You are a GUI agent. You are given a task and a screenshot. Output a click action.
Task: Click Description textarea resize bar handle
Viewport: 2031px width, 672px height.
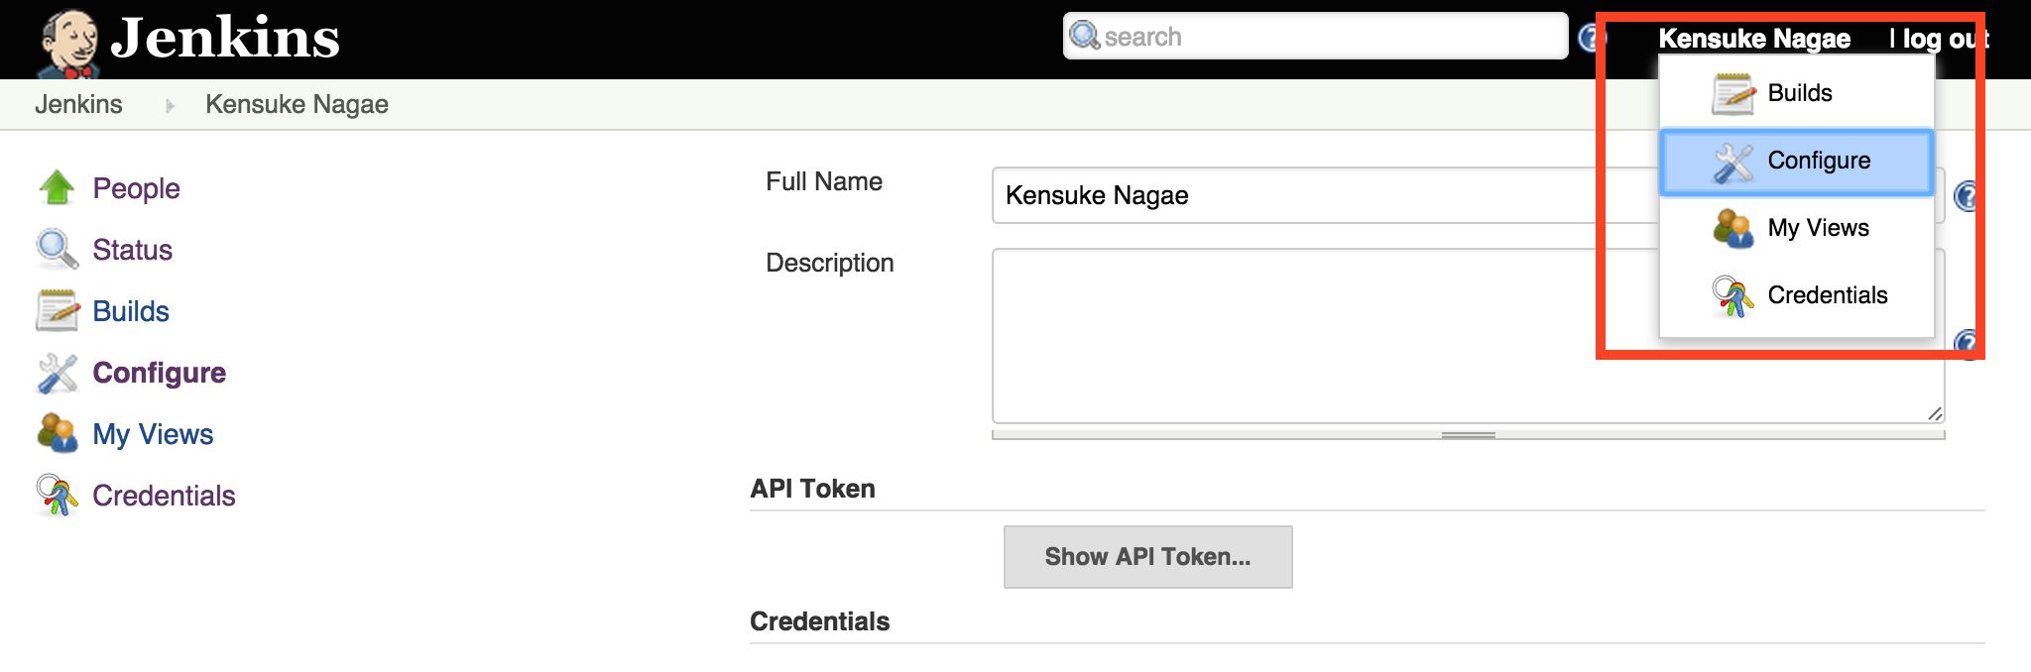pos(1468,434)
